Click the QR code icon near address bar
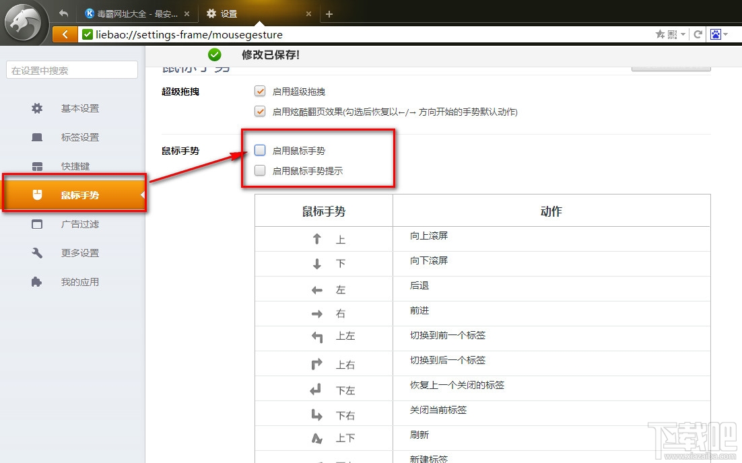The height and width of the screenshot is (463, 742). [x=671, y=34]
